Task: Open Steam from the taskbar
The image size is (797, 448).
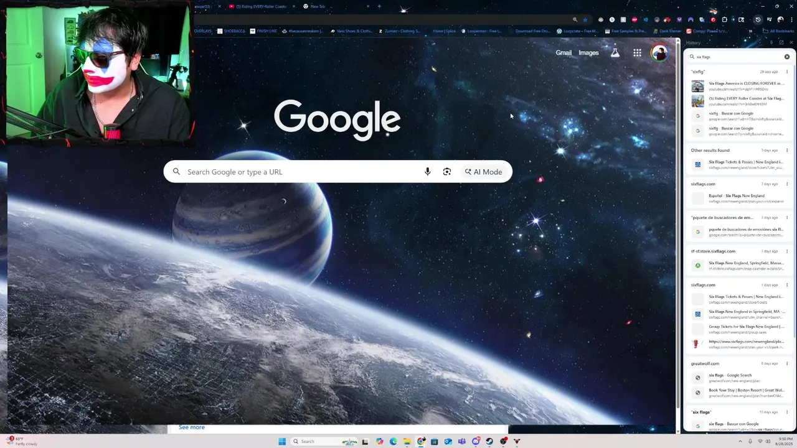Action: pyautogui.click(x=489, y=441)
